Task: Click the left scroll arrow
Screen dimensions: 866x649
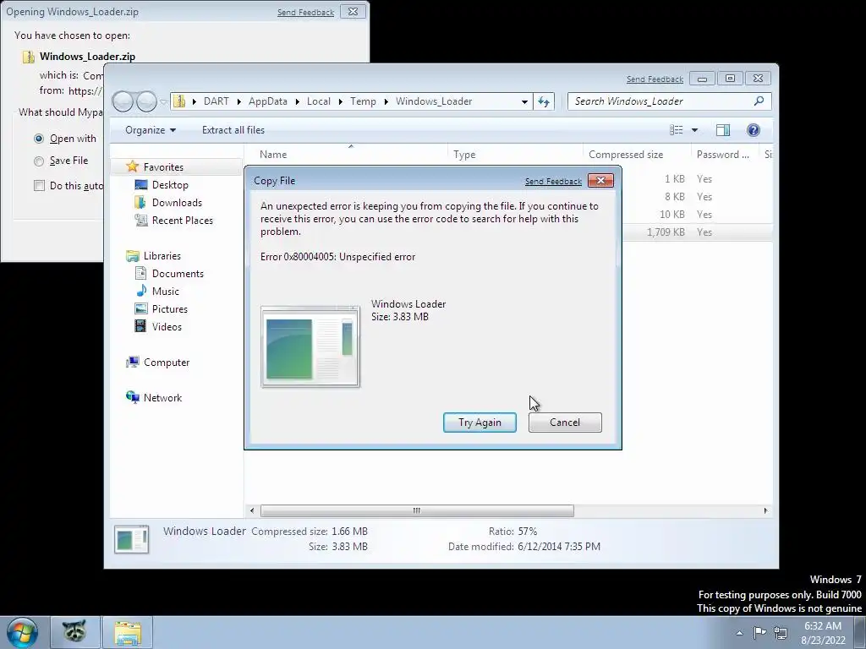Action: 252,511
